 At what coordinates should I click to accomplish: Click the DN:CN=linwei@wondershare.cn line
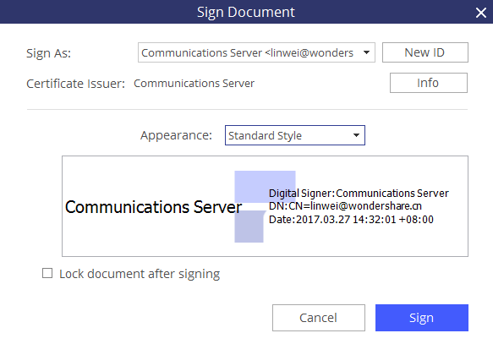click(x=345, y=206)
